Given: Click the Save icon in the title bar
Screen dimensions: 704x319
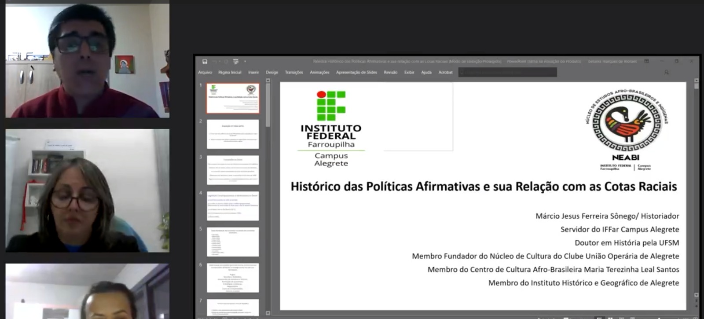Looking at the screenshot, I should pyautogui.click(x=205, y=62).
